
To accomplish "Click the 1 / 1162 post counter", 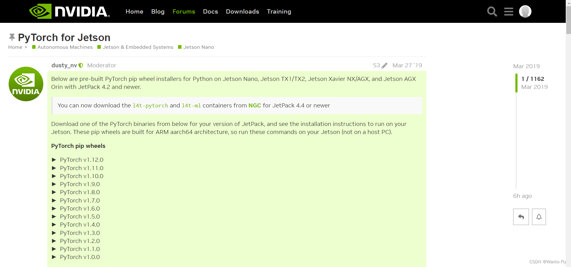I will [533, 79].
